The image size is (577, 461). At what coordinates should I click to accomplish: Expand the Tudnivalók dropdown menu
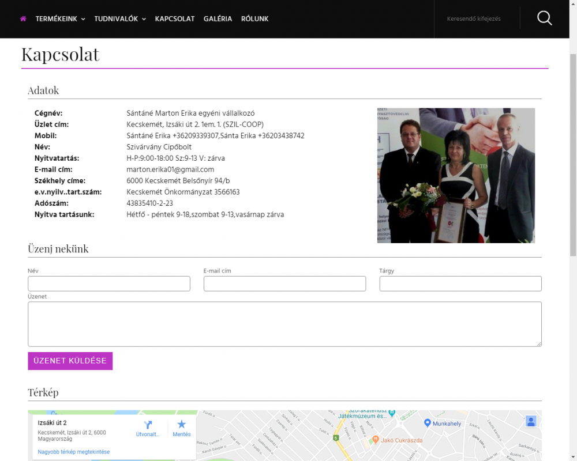click(120, 19)
